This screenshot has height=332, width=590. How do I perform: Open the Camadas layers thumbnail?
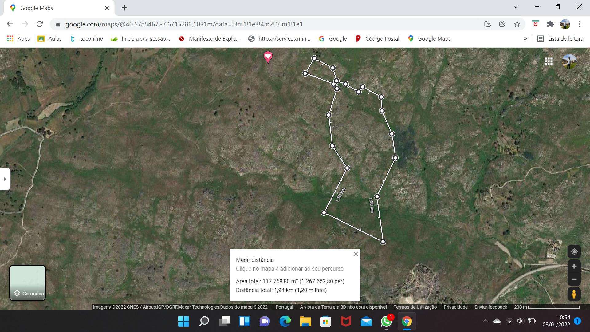28,283
